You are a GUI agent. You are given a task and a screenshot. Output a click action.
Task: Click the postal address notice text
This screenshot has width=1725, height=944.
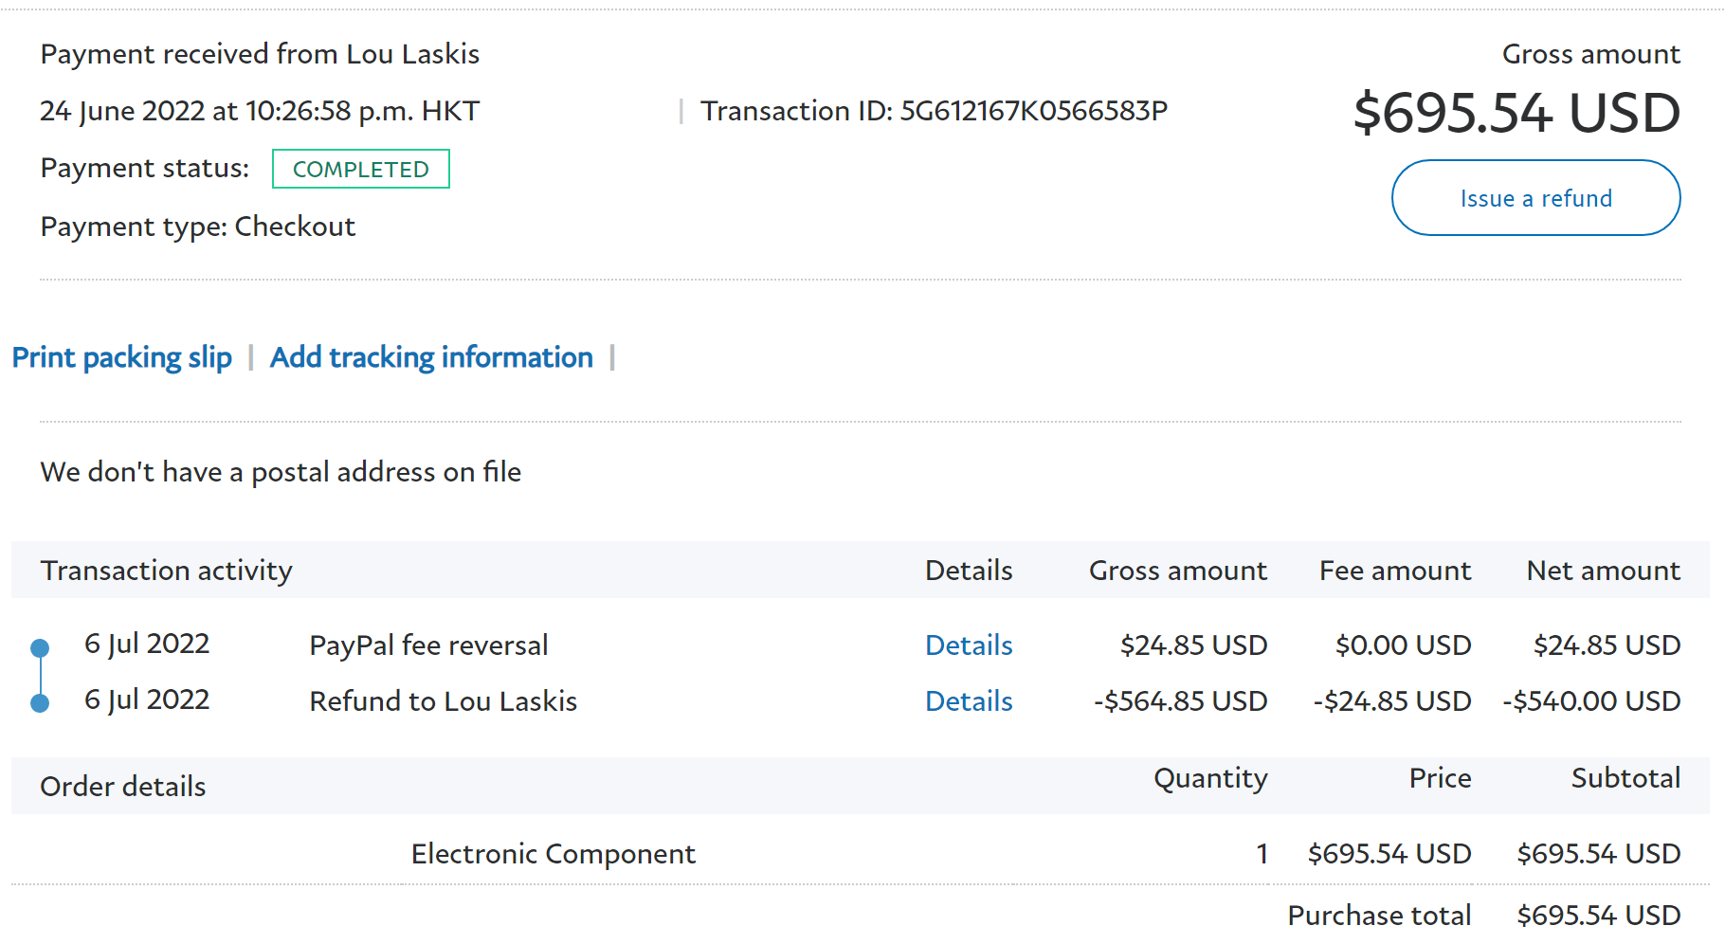coord(281,472)
